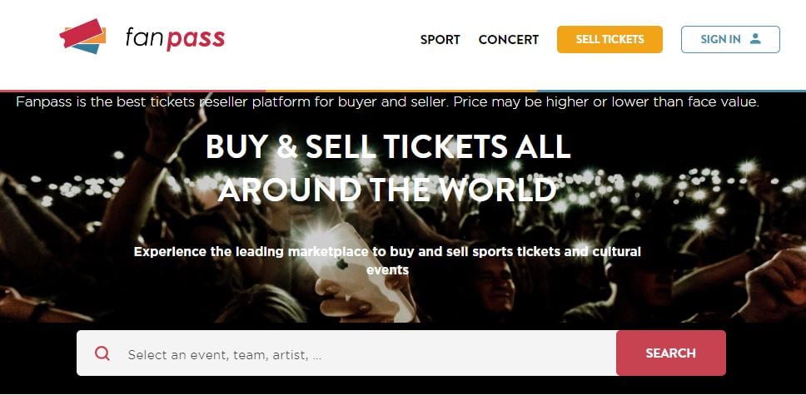Click the 'Experience the leading marketplace' subheading
806x395 pixels.
point(387,260)
